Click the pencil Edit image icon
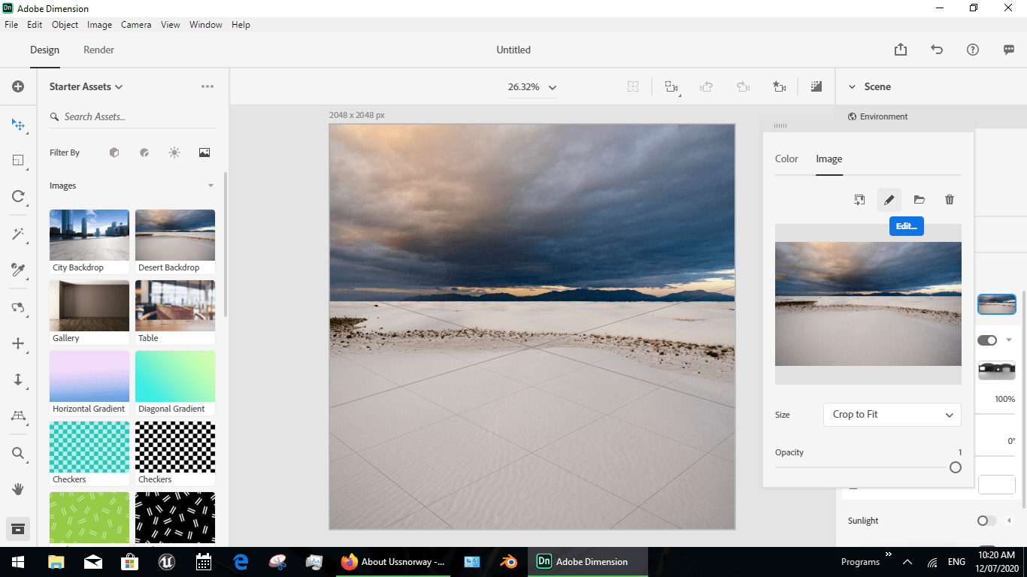1027x577 pixels. coord(889,200)
